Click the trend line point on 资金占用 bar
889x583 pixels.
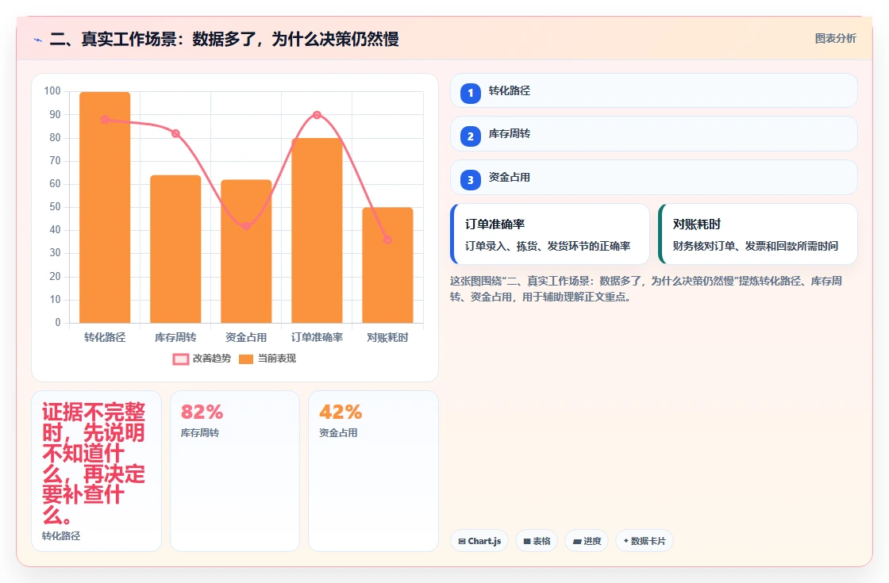[x=246, y=226]
